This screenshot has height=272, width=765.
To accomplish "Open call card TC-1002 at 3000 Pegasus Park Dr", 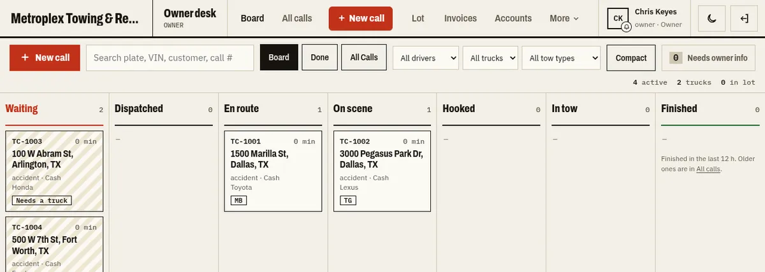I will pos(382,171).
